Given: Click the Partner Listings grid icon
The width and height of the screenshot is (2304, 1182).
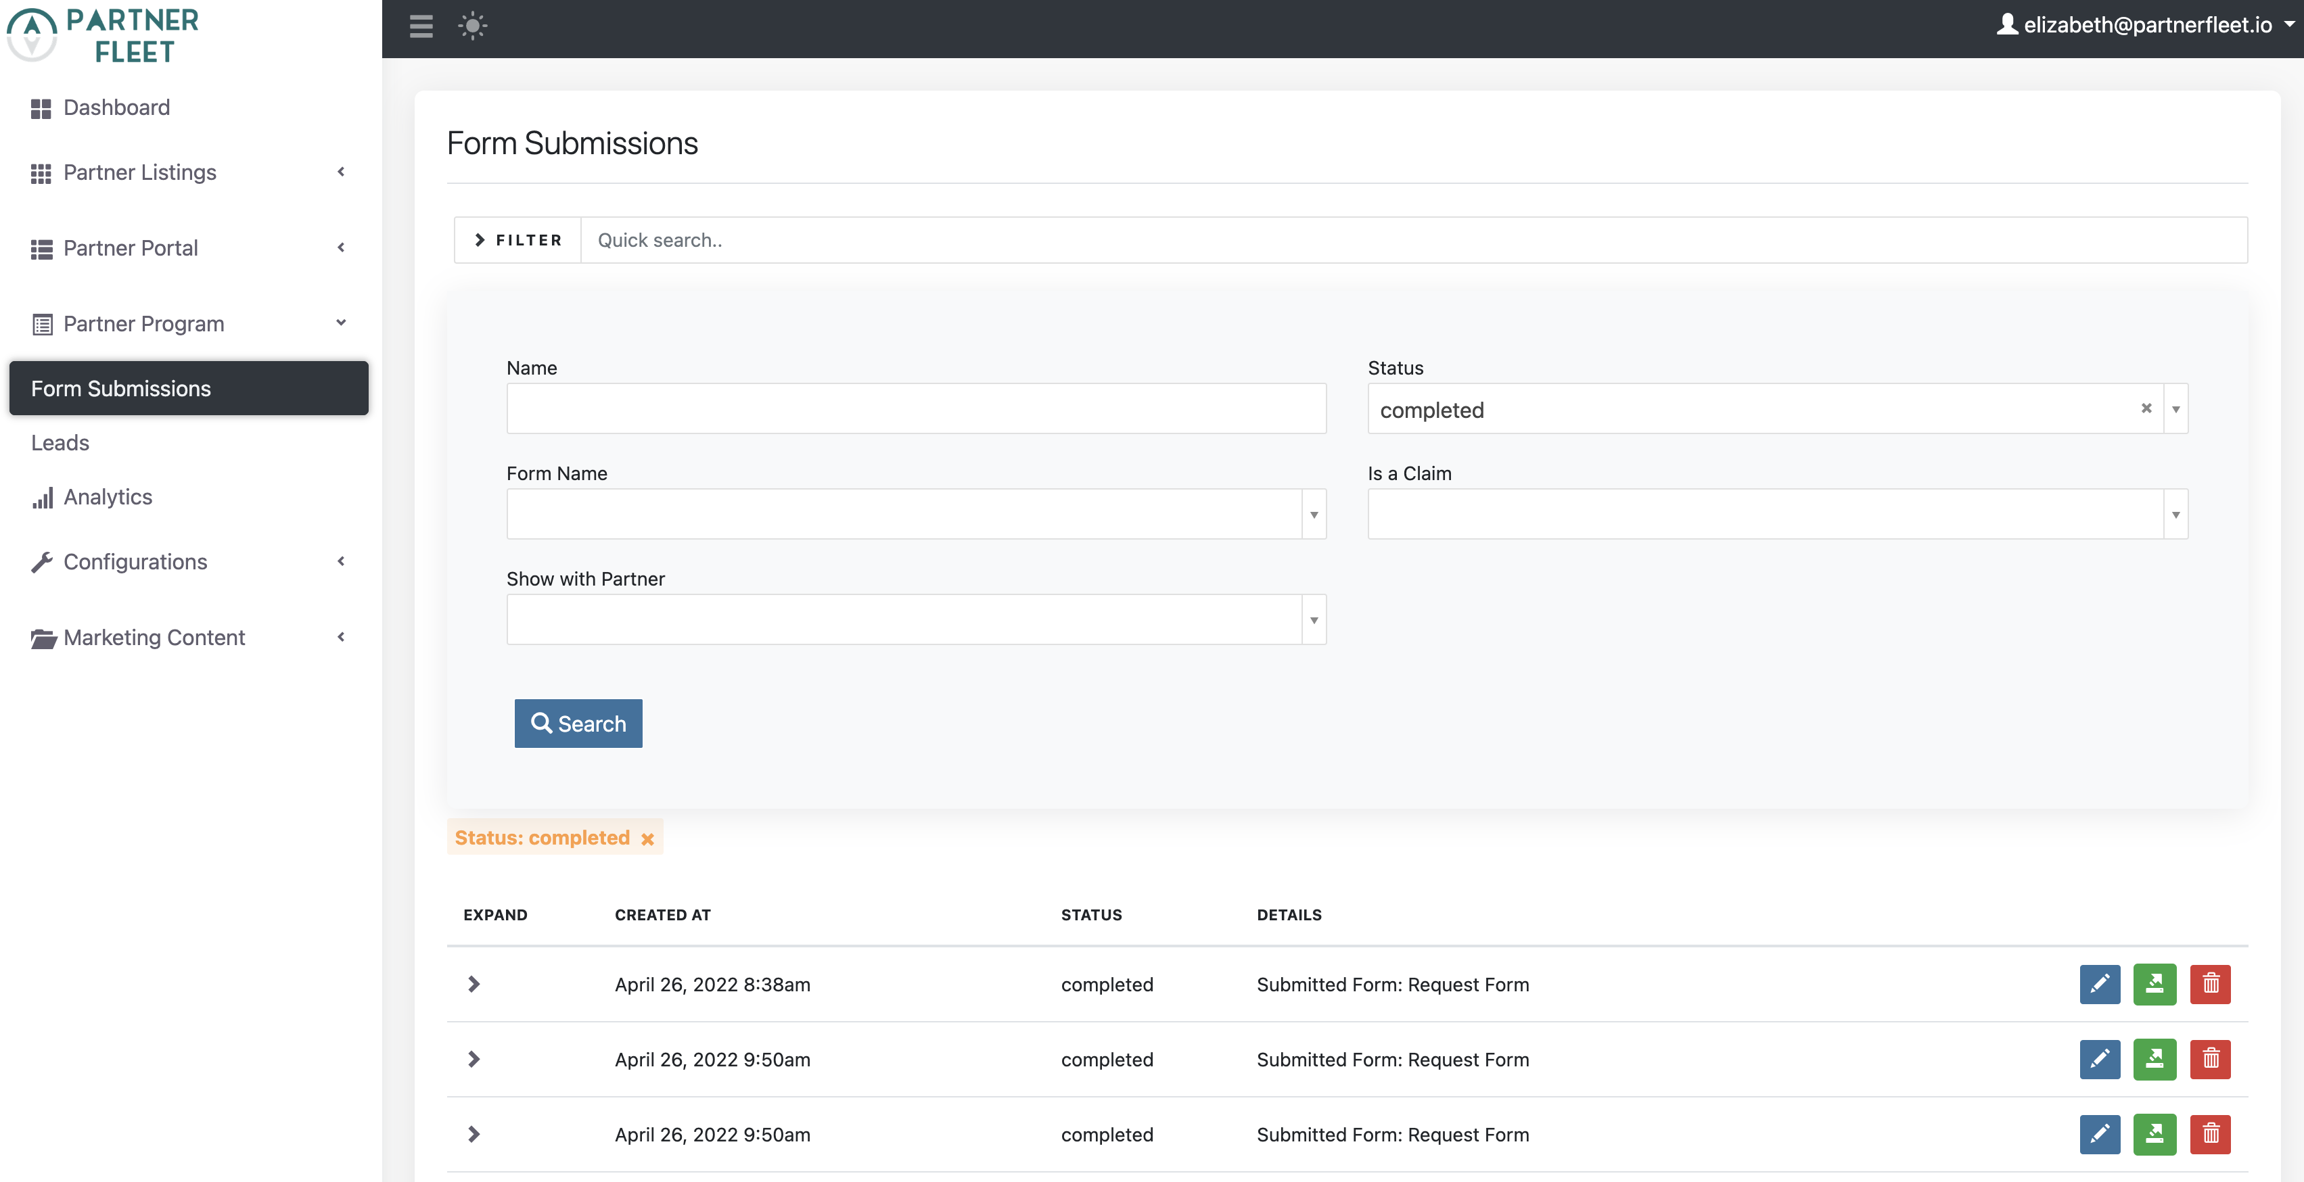Looking at the screenshot, I should pyautogui.click(x=41, y=174).
